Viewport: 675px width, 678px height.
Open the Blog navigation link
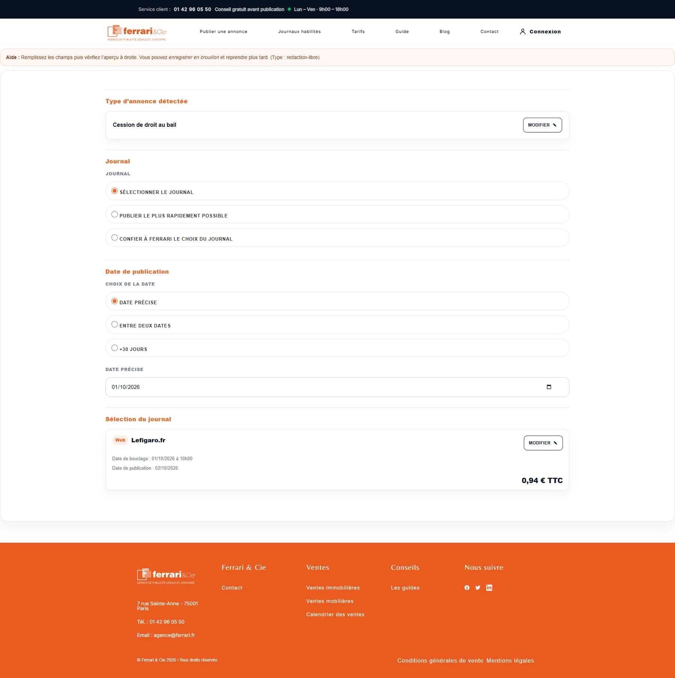click(444, 31)
